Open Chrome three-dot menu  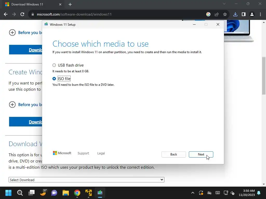tap(260, 15)
